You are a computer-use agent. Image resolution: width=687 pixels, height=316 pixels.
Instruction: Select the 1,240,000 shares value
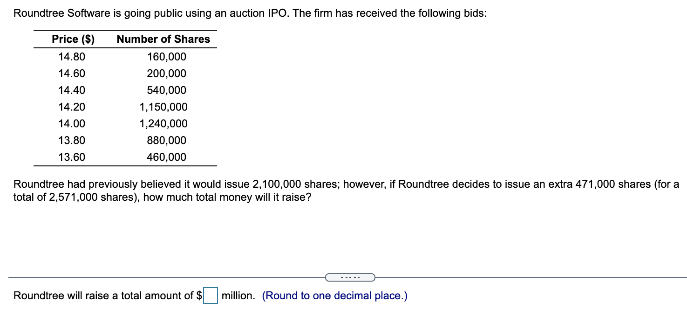click(163, 123)
